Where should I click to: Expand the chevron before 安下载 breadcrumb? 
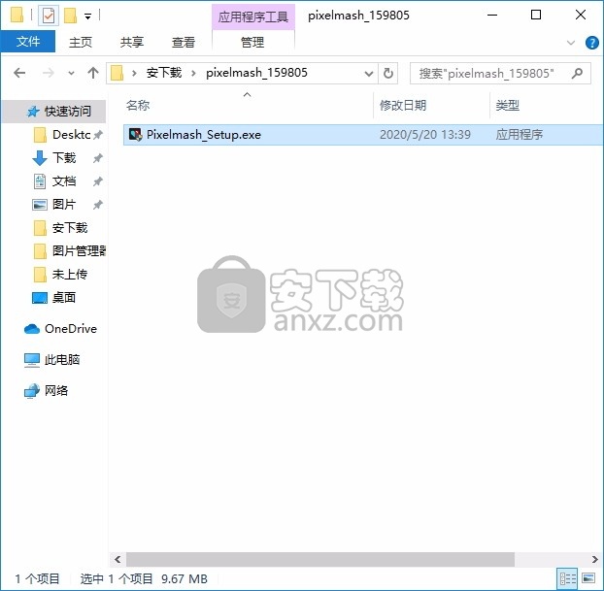coord(134,73)
